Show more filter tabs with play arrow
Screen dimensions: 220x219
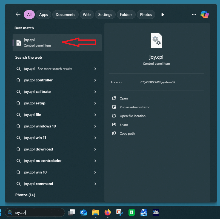click(163, 15)
